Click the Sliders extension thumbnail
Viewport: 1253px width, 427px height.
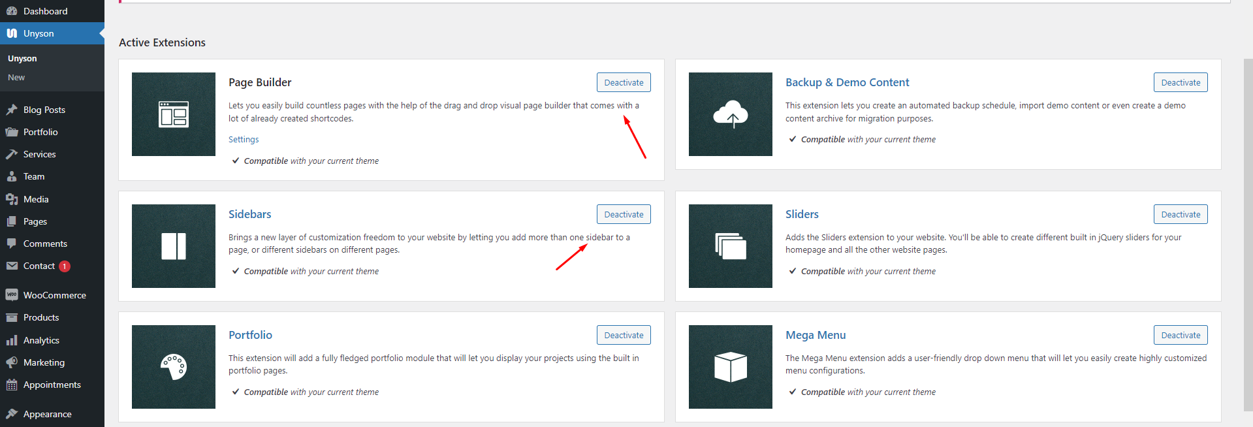pos(731,246)
